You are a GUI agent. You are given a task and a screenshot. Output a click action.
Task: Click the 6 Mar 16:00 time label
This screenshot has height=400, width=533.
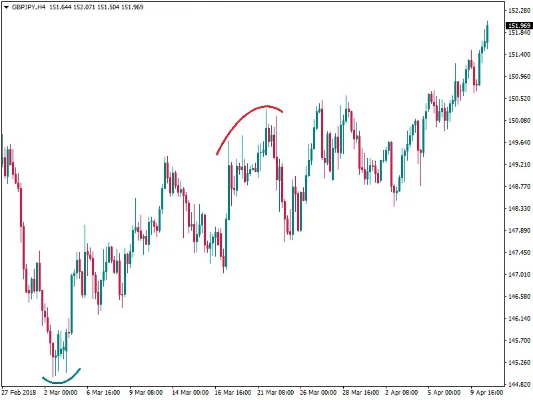[x=103, y=393]
